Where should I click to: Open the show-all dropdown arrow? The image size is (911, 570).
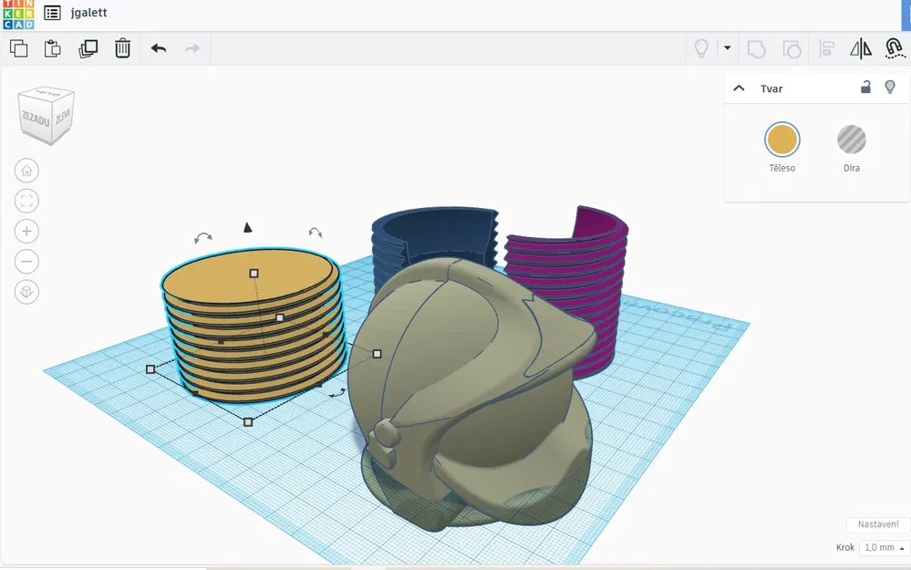(x=728, y=48)
